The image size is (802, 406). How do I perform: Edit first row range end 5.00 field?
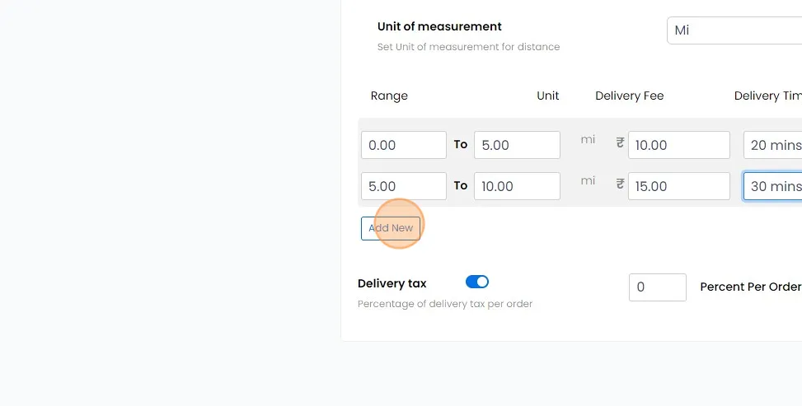pos(517,145)
